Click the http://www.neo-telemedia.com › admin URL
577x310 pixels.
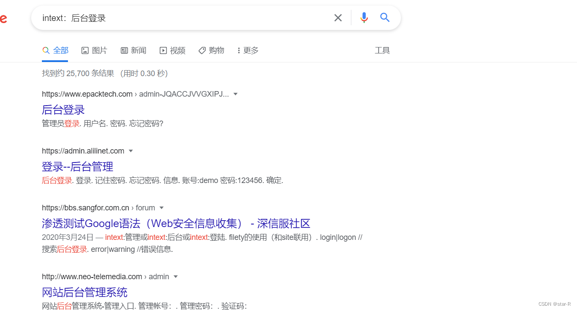[x=106, y=277]
